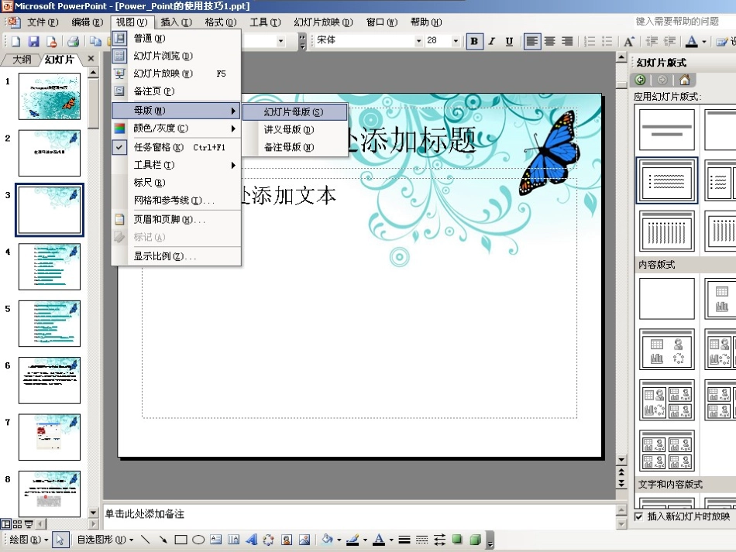Select the Arrow drawing tool
Viewport: 736px width, 552px height.
coord(163,540)
